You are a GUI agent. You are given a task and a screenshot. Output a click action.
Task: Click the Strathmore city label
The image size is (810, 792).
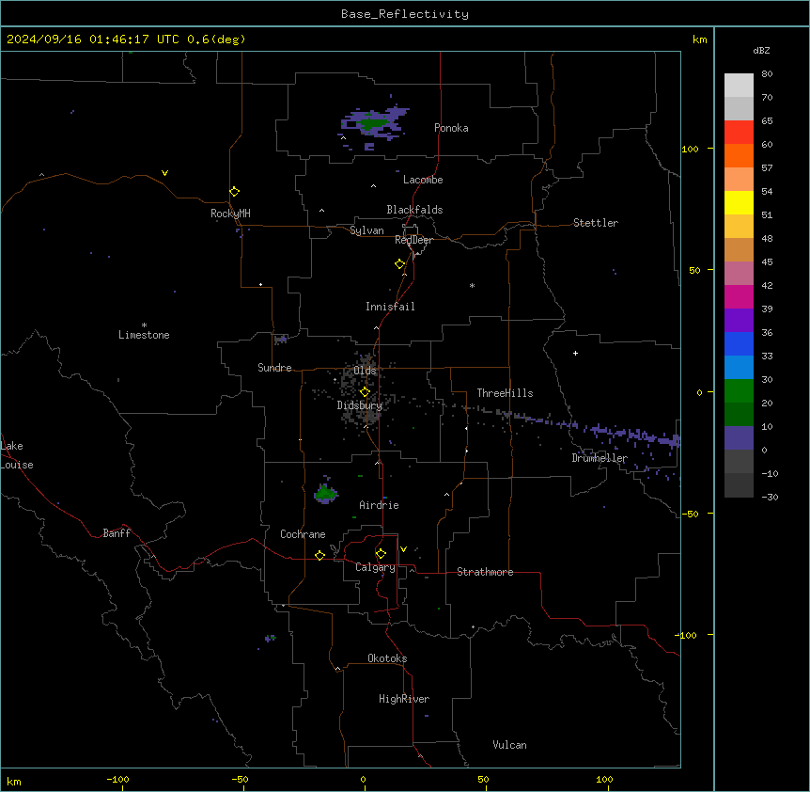coord(485,572)
